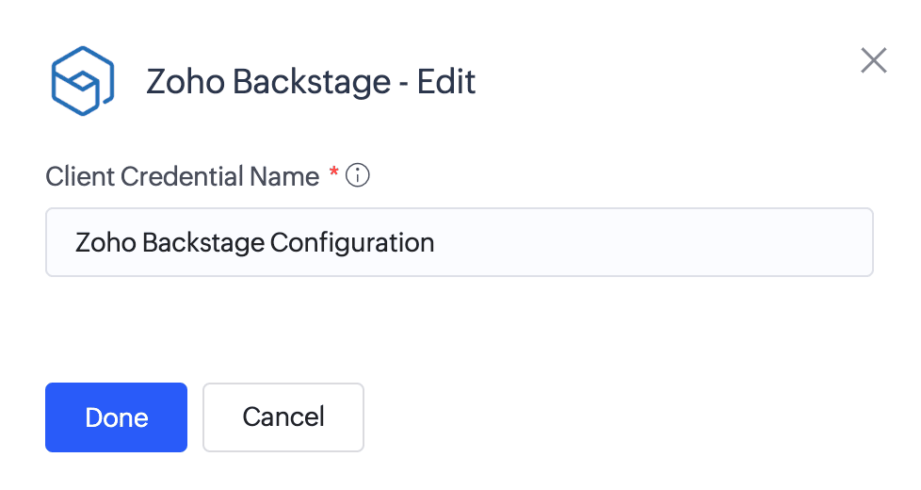Click the word 'Edit' in the dialog heading

[x=446, y=82]
